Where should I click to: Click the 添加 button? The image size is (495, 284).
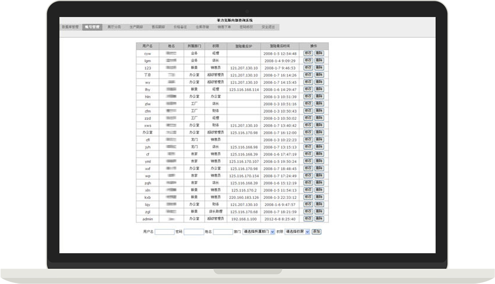pos(316,232)
